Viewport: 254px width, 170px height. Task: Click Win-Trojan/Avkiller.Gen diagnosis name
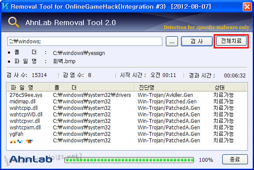click(x=165, y=95)
